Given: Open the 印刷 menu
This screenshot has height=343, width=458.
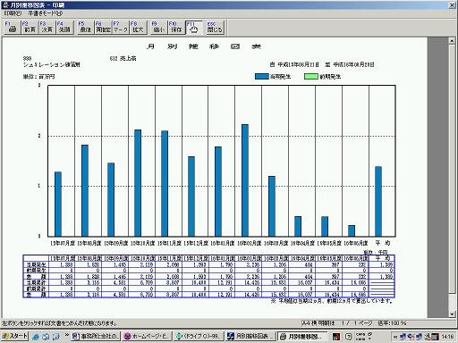Looking at the screenshot, I should pyautogui.click(x=13, y=13).
